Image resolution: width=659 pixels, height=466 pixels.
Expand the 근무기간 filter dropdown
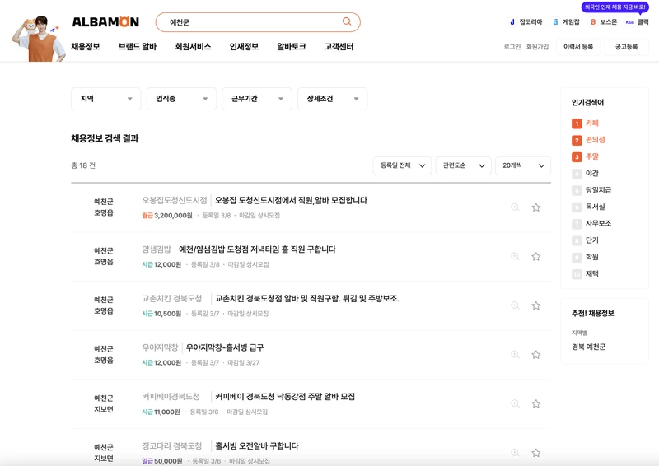tap(257, 99)
